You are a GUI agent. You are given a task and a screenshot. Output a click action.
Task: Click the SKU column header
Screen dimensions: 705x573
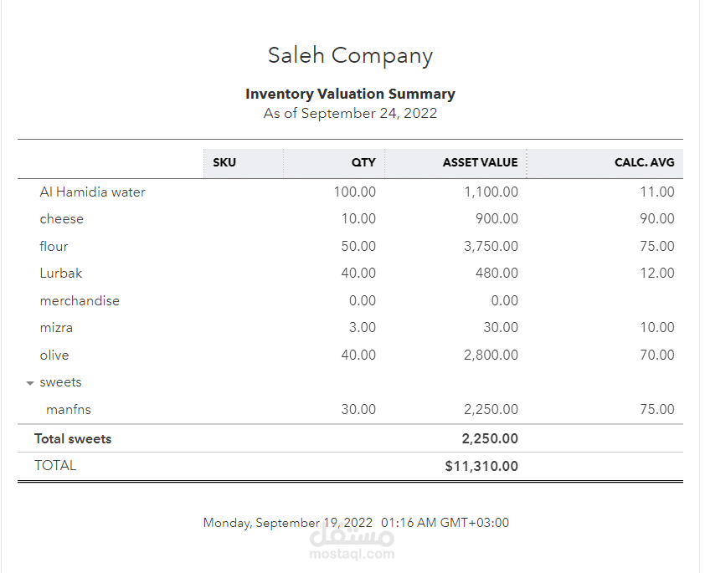pyautogui.click(x=224, y=163)
